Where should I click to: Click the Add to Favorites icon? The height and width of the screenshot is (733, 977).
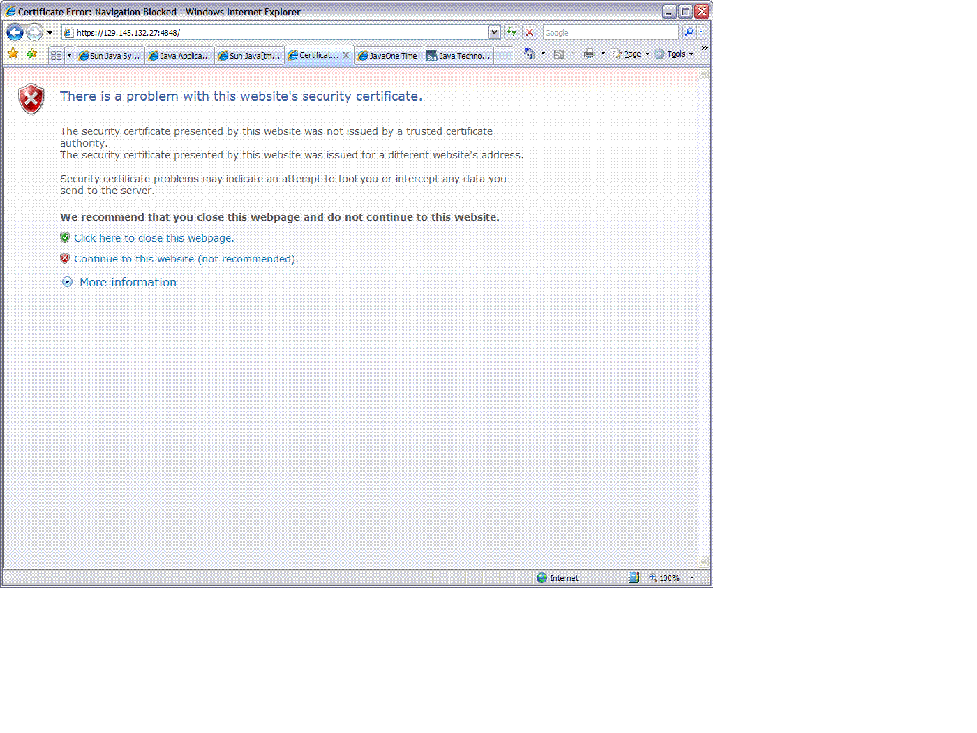pyautogui.click(x=31, y=54)
